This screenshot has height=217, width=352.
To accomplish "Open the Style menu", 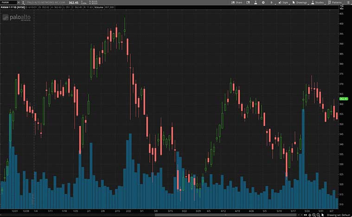I will (x=283, y=2).
